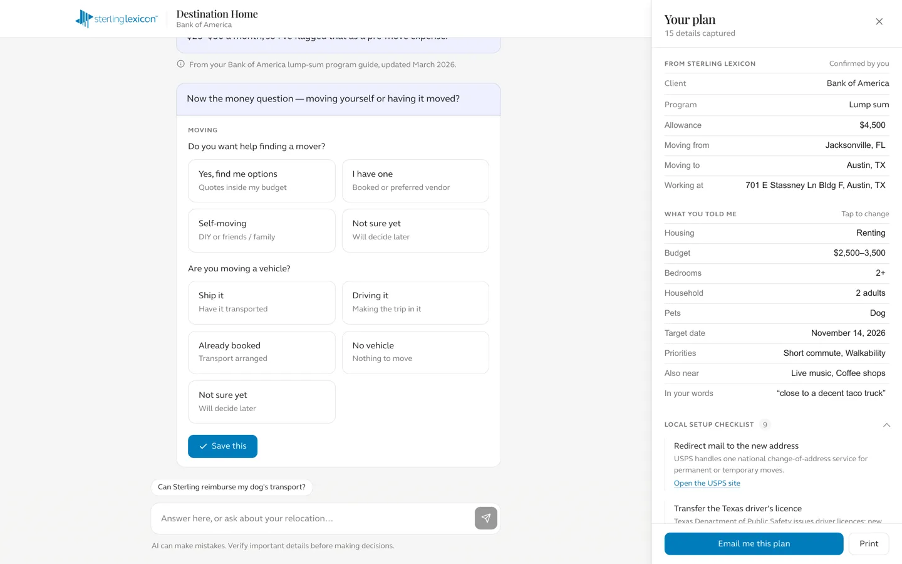The height and width of the screenshot is (564, 902).
Task: Click the 'Local Setup Checklist' section heading
Action: [x=709, y=425]
